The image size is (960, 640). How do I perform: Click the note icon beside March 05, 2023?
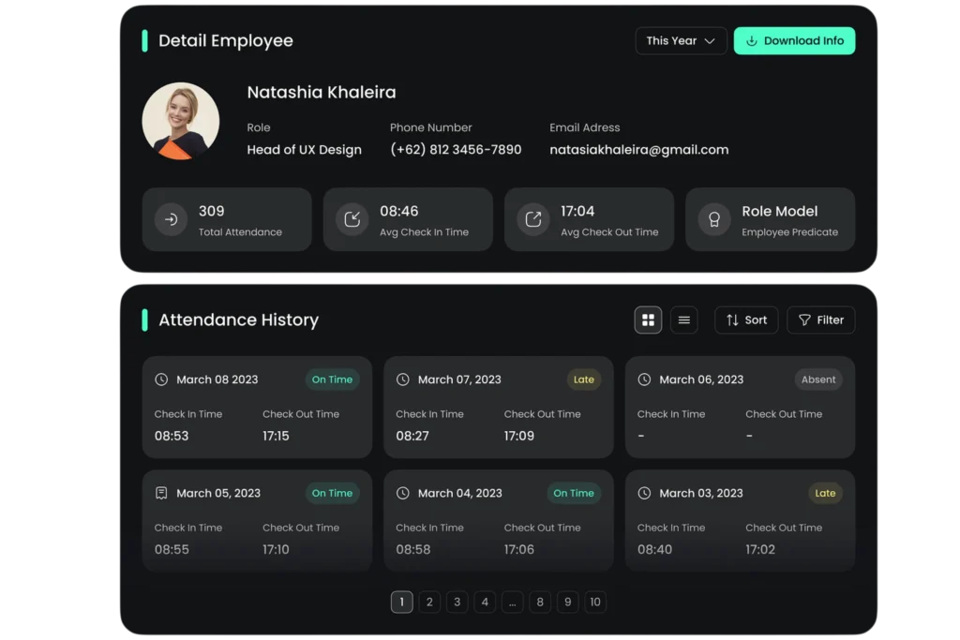point(161,493)
